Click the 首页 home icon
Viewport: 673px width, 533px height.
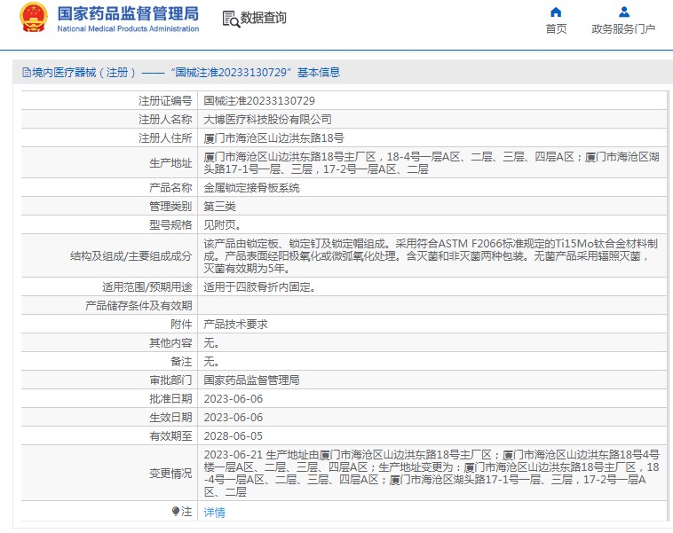tap(556, 12)
